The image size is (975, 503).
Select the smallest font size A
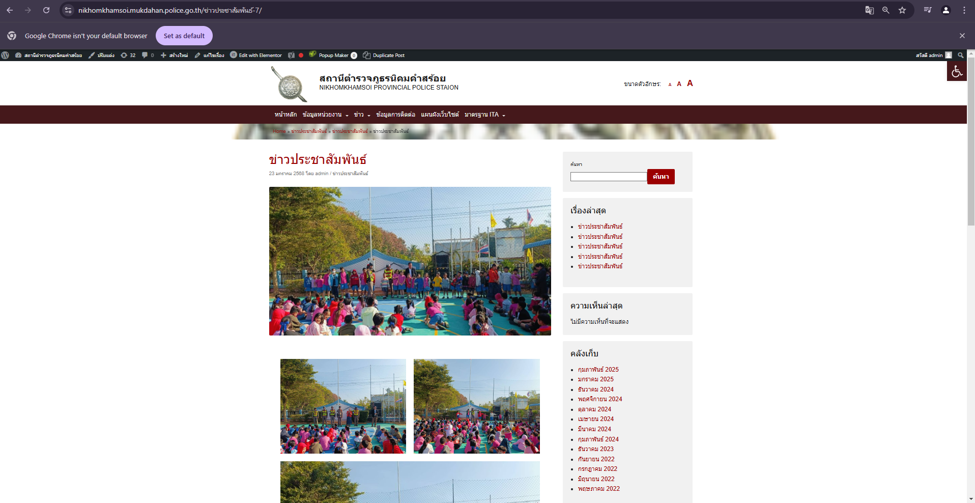click(x=670, y=85)
